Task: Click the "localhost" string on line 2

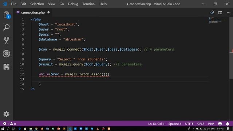Action: pyautogui.click(x=66, y=24)
